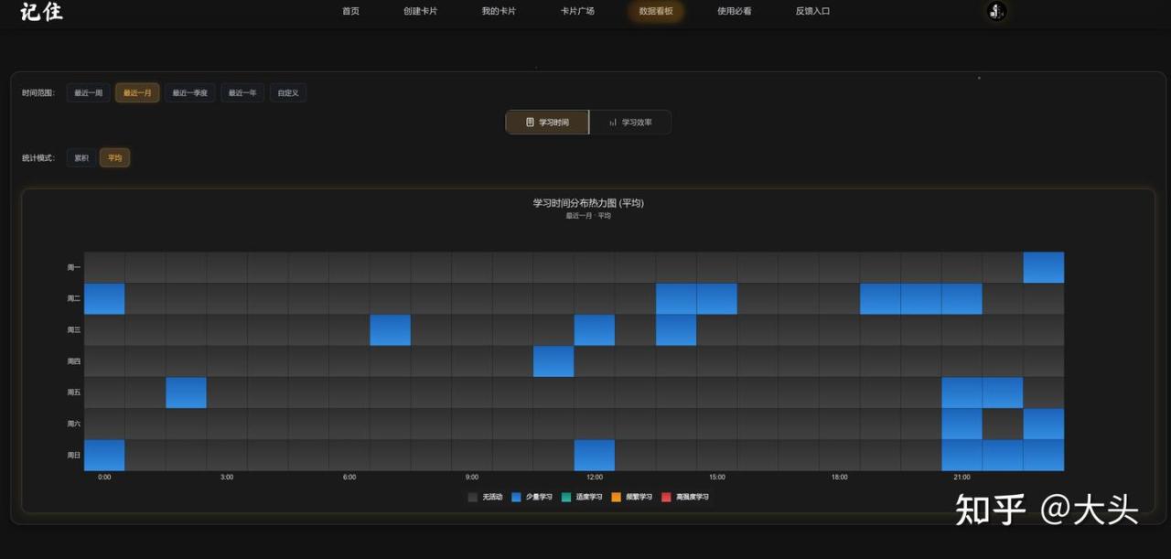Image resolution: width=1171 pixels, height=559 pixels.
Task: Select 最近一季度 time range
Action: [190, 93]
